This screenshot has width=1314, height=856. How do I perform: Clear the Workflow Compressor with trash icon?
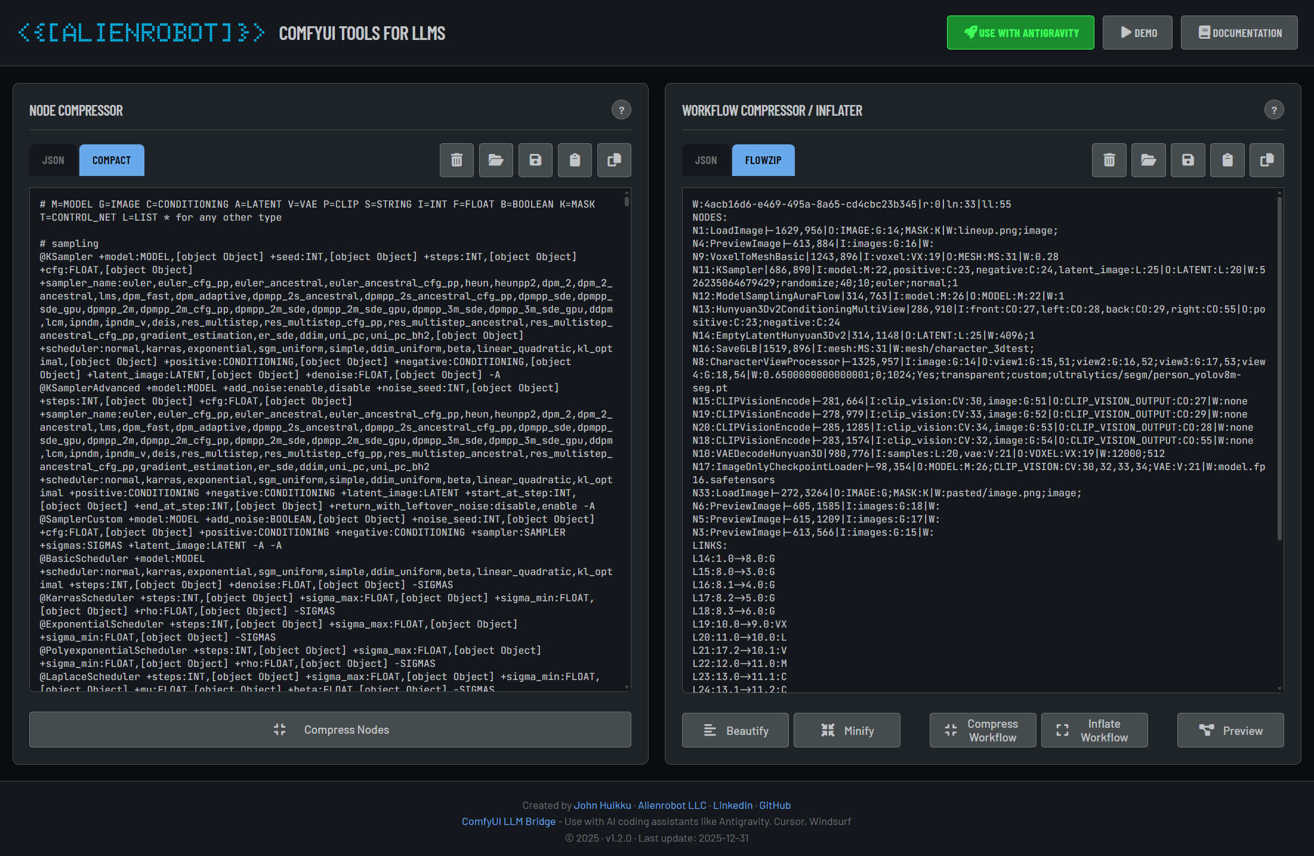[1109, 160]
